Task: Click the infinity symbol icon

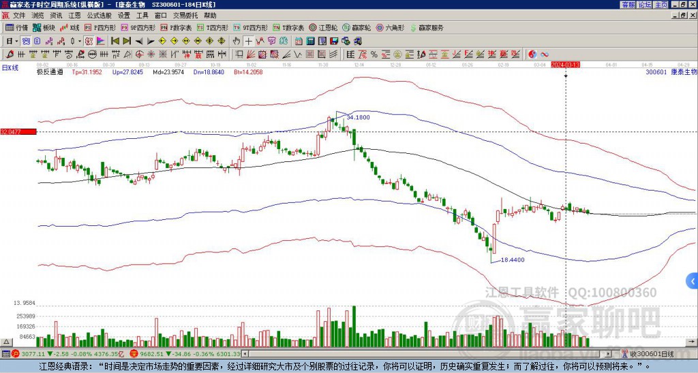Action: 545,54
